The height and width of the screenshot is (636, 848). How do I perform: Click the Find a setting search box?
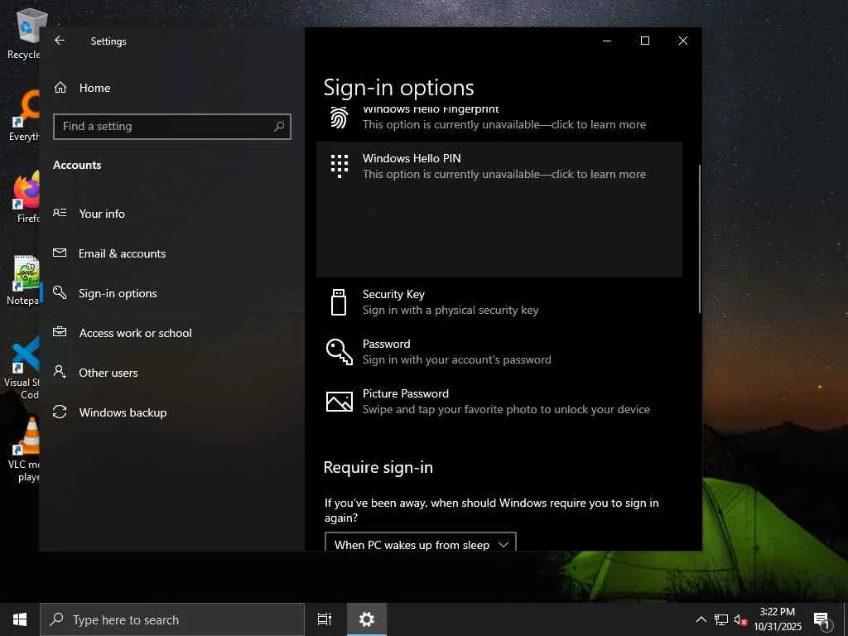pyautogui.click(x=172, y=127)
